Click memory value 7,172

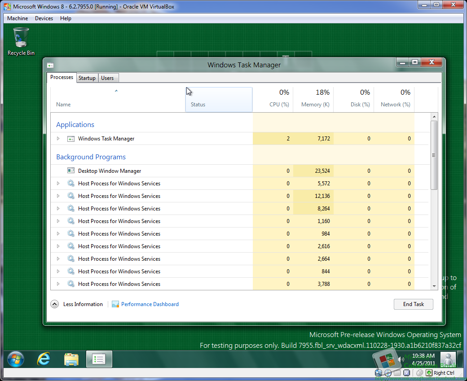point(323,139)
